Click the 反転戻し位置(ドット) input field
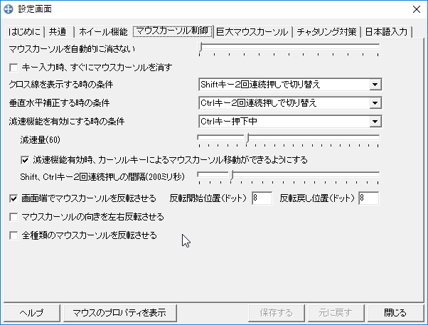This screenshot has height=325, width=428. coord(368,198)
